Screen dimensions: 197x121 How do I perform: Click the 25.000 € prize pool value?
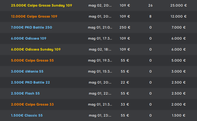[179, 5]
